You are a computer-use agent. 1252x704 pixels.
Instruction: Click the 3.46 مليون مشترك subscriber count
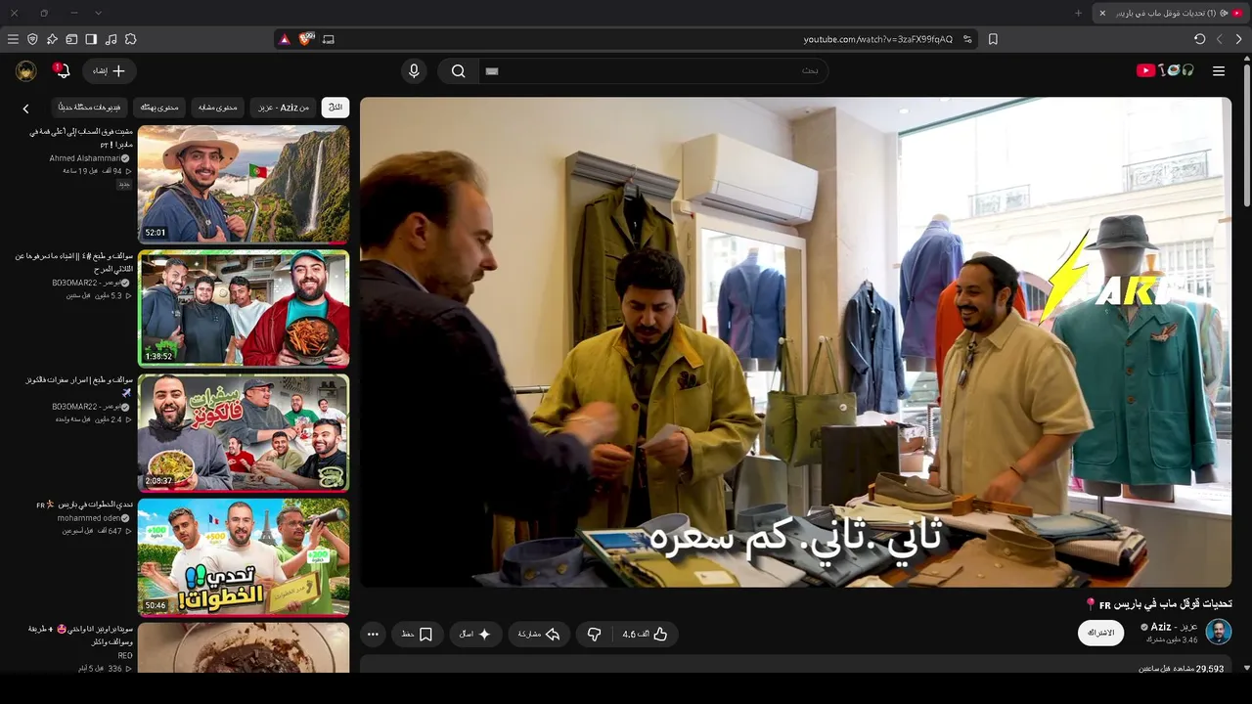(1172, 639)
